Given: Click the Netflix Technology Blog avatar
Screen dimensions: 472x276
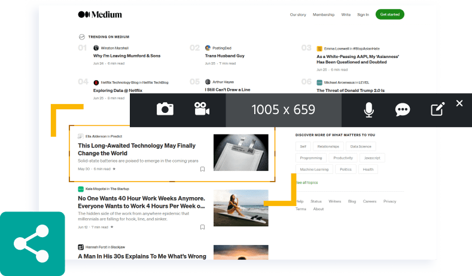Looking at the screenshot, I should tap(96, 82).
